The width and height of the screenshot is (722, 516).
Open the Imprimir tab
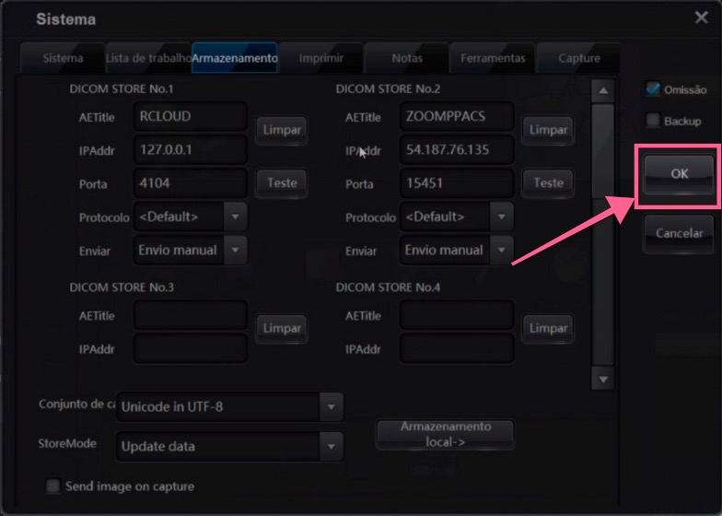point(320,58)
